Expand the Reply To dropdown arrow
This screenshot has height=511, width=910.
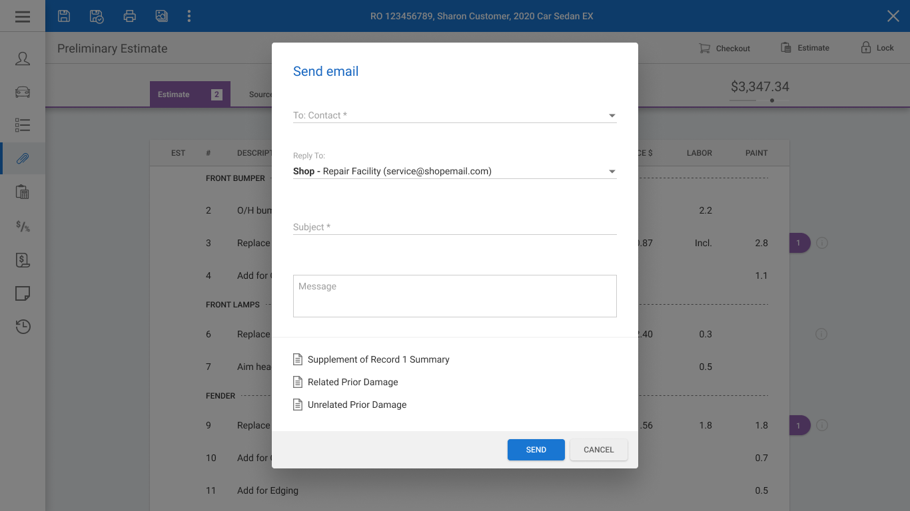coord(612,172)
